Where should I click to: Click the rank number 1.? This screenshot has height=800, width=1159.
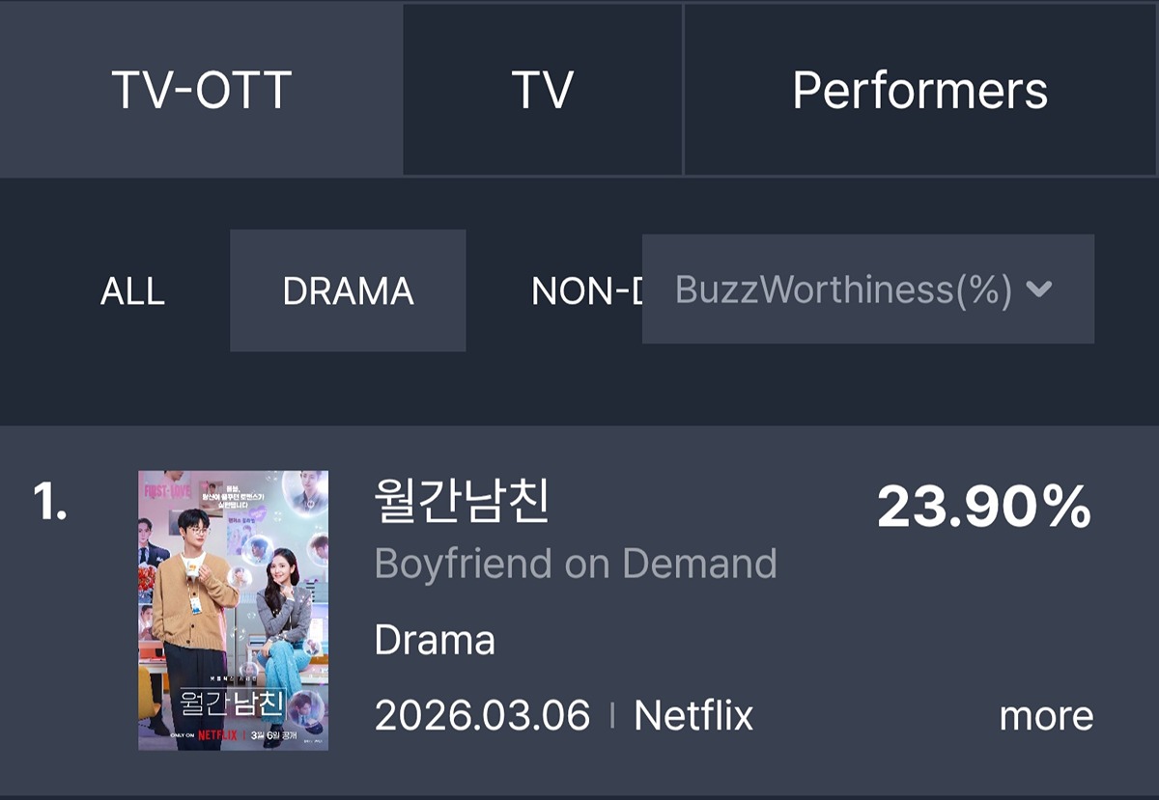click(x=50, y=502)
